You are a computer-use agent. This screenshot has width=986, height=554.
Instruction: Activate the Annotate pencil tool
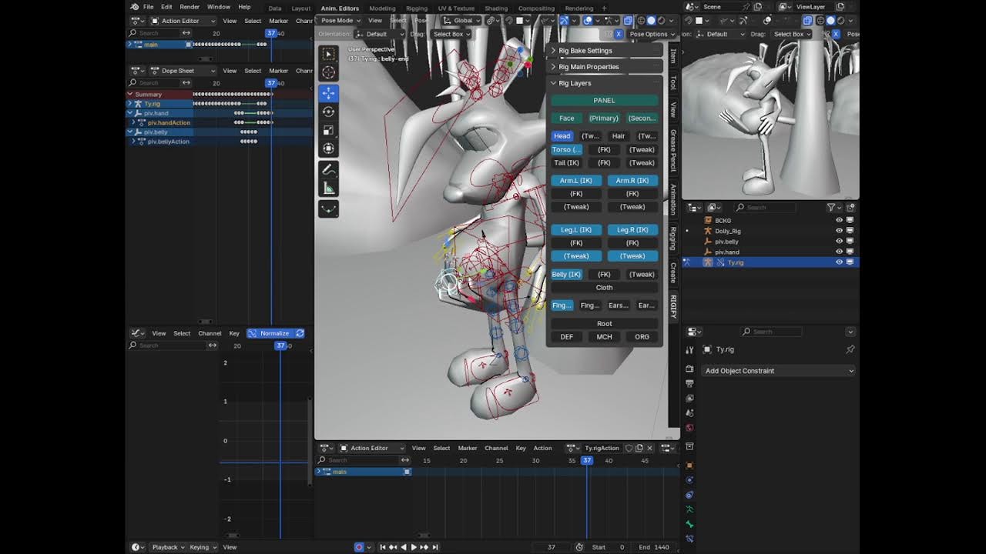(x=329, y=169)
